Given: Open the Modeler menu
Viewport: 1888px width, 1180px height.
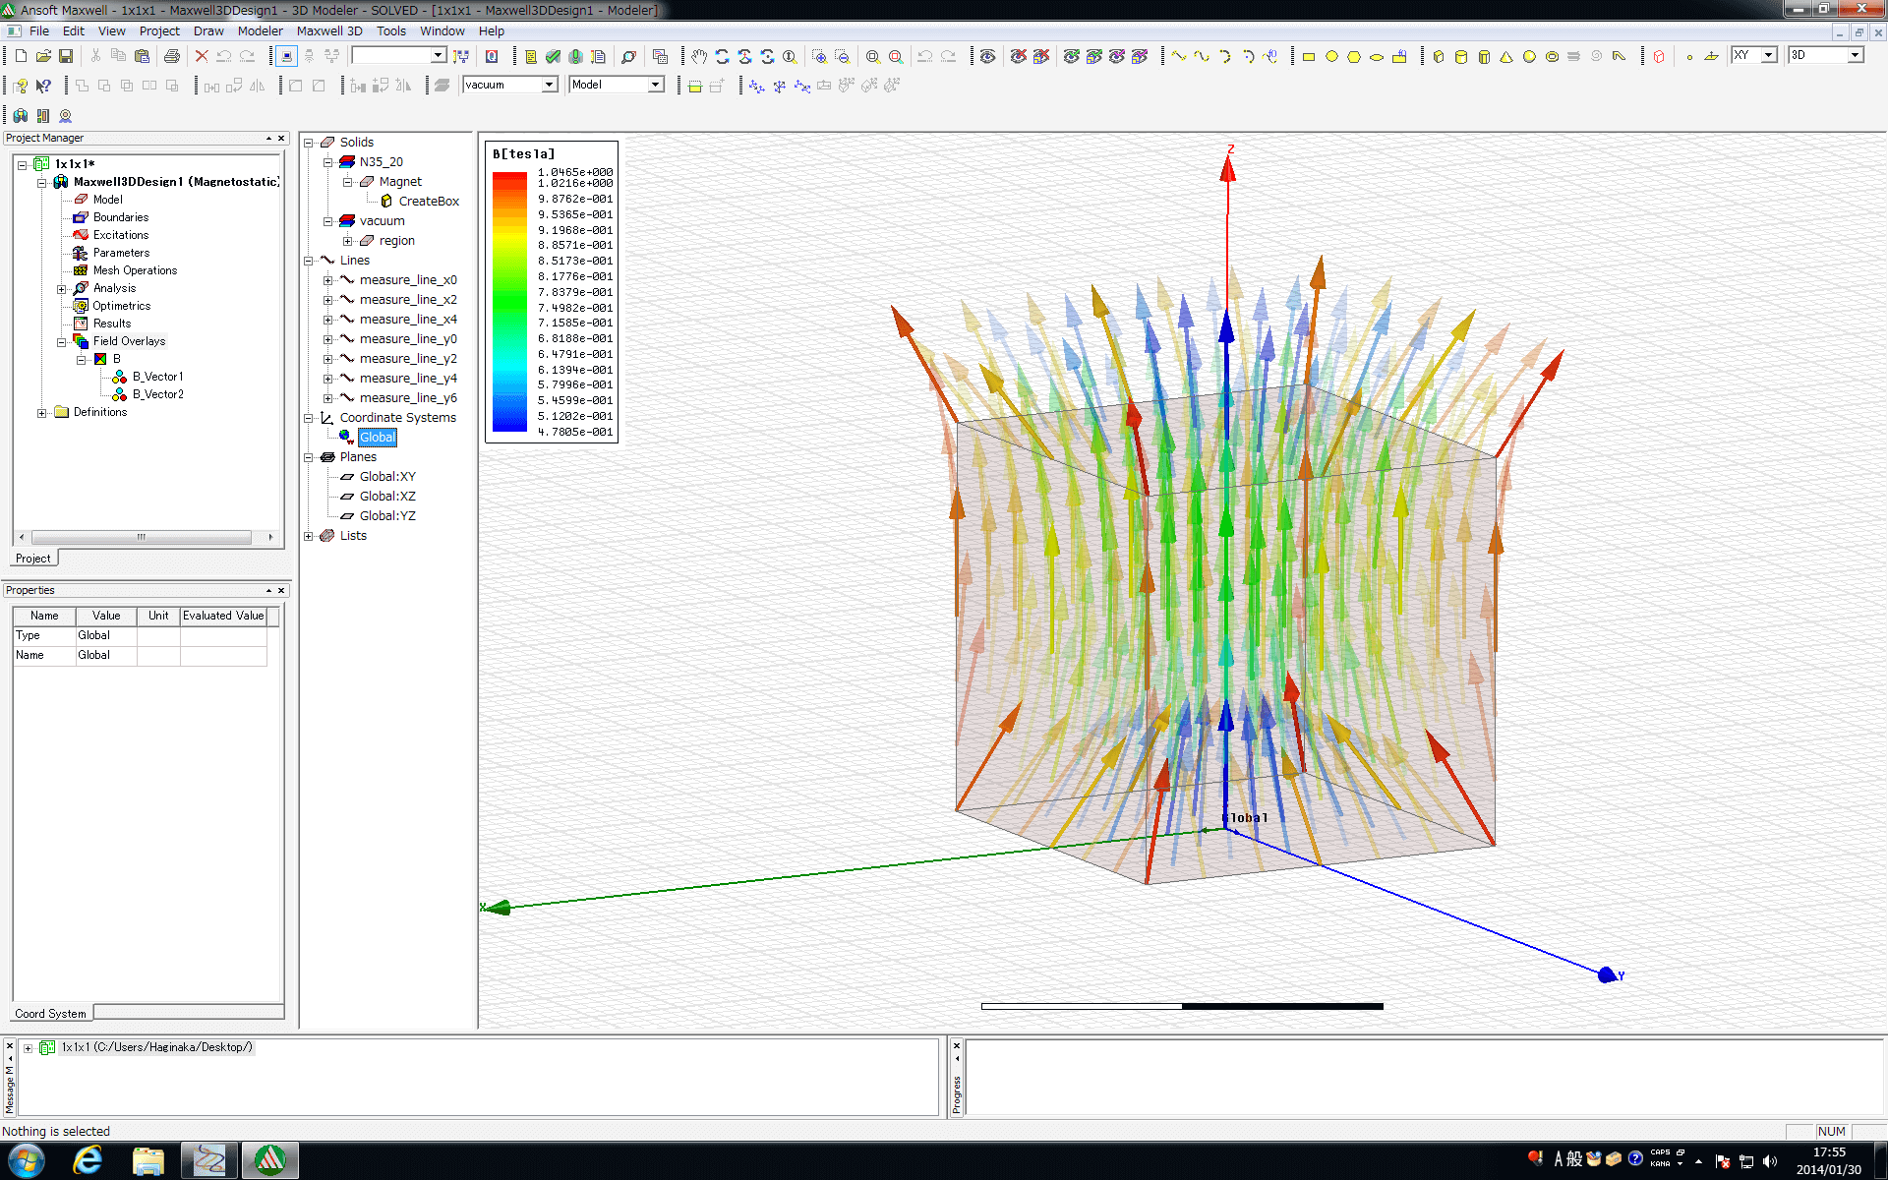Looking at the screenshot, I should tap(260, 30).
